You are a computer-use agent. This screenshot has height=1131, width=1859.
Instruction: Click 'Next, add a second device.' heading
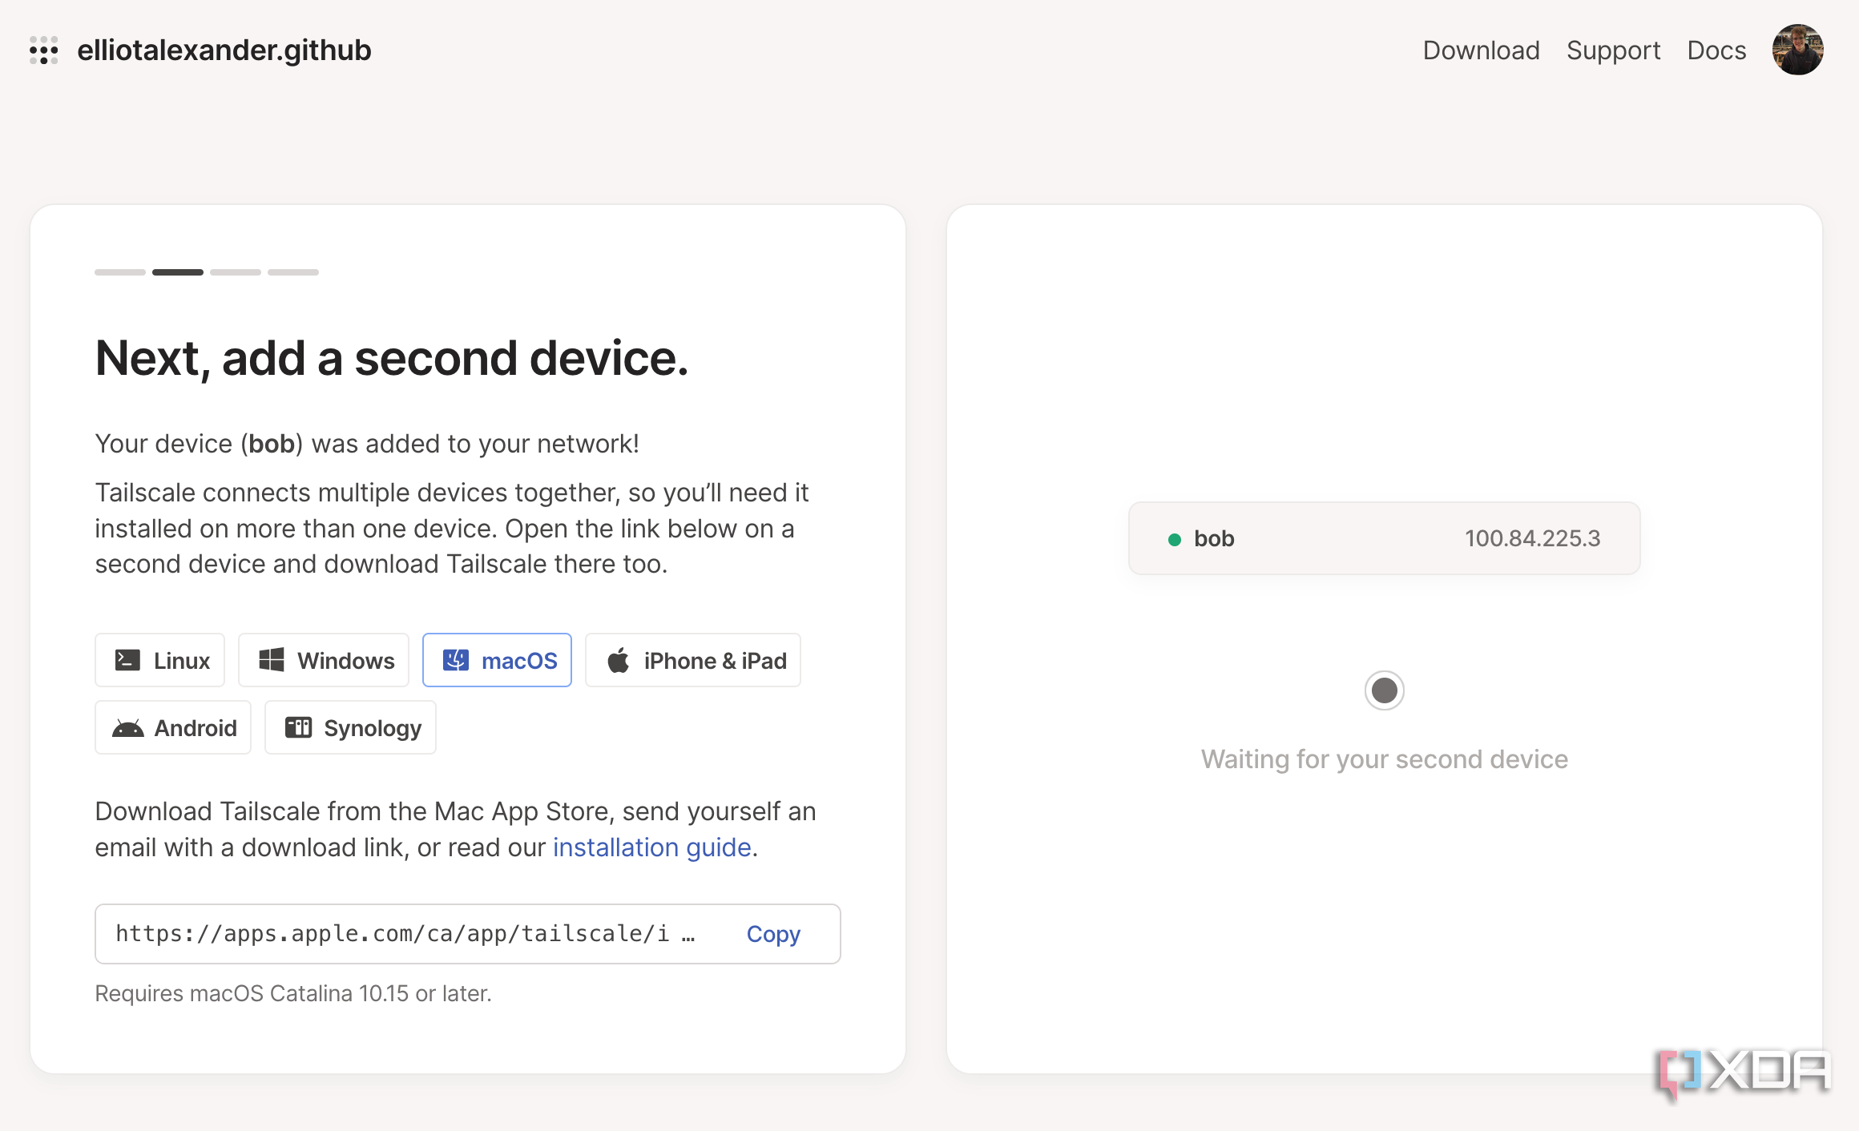tap(392, 358)
